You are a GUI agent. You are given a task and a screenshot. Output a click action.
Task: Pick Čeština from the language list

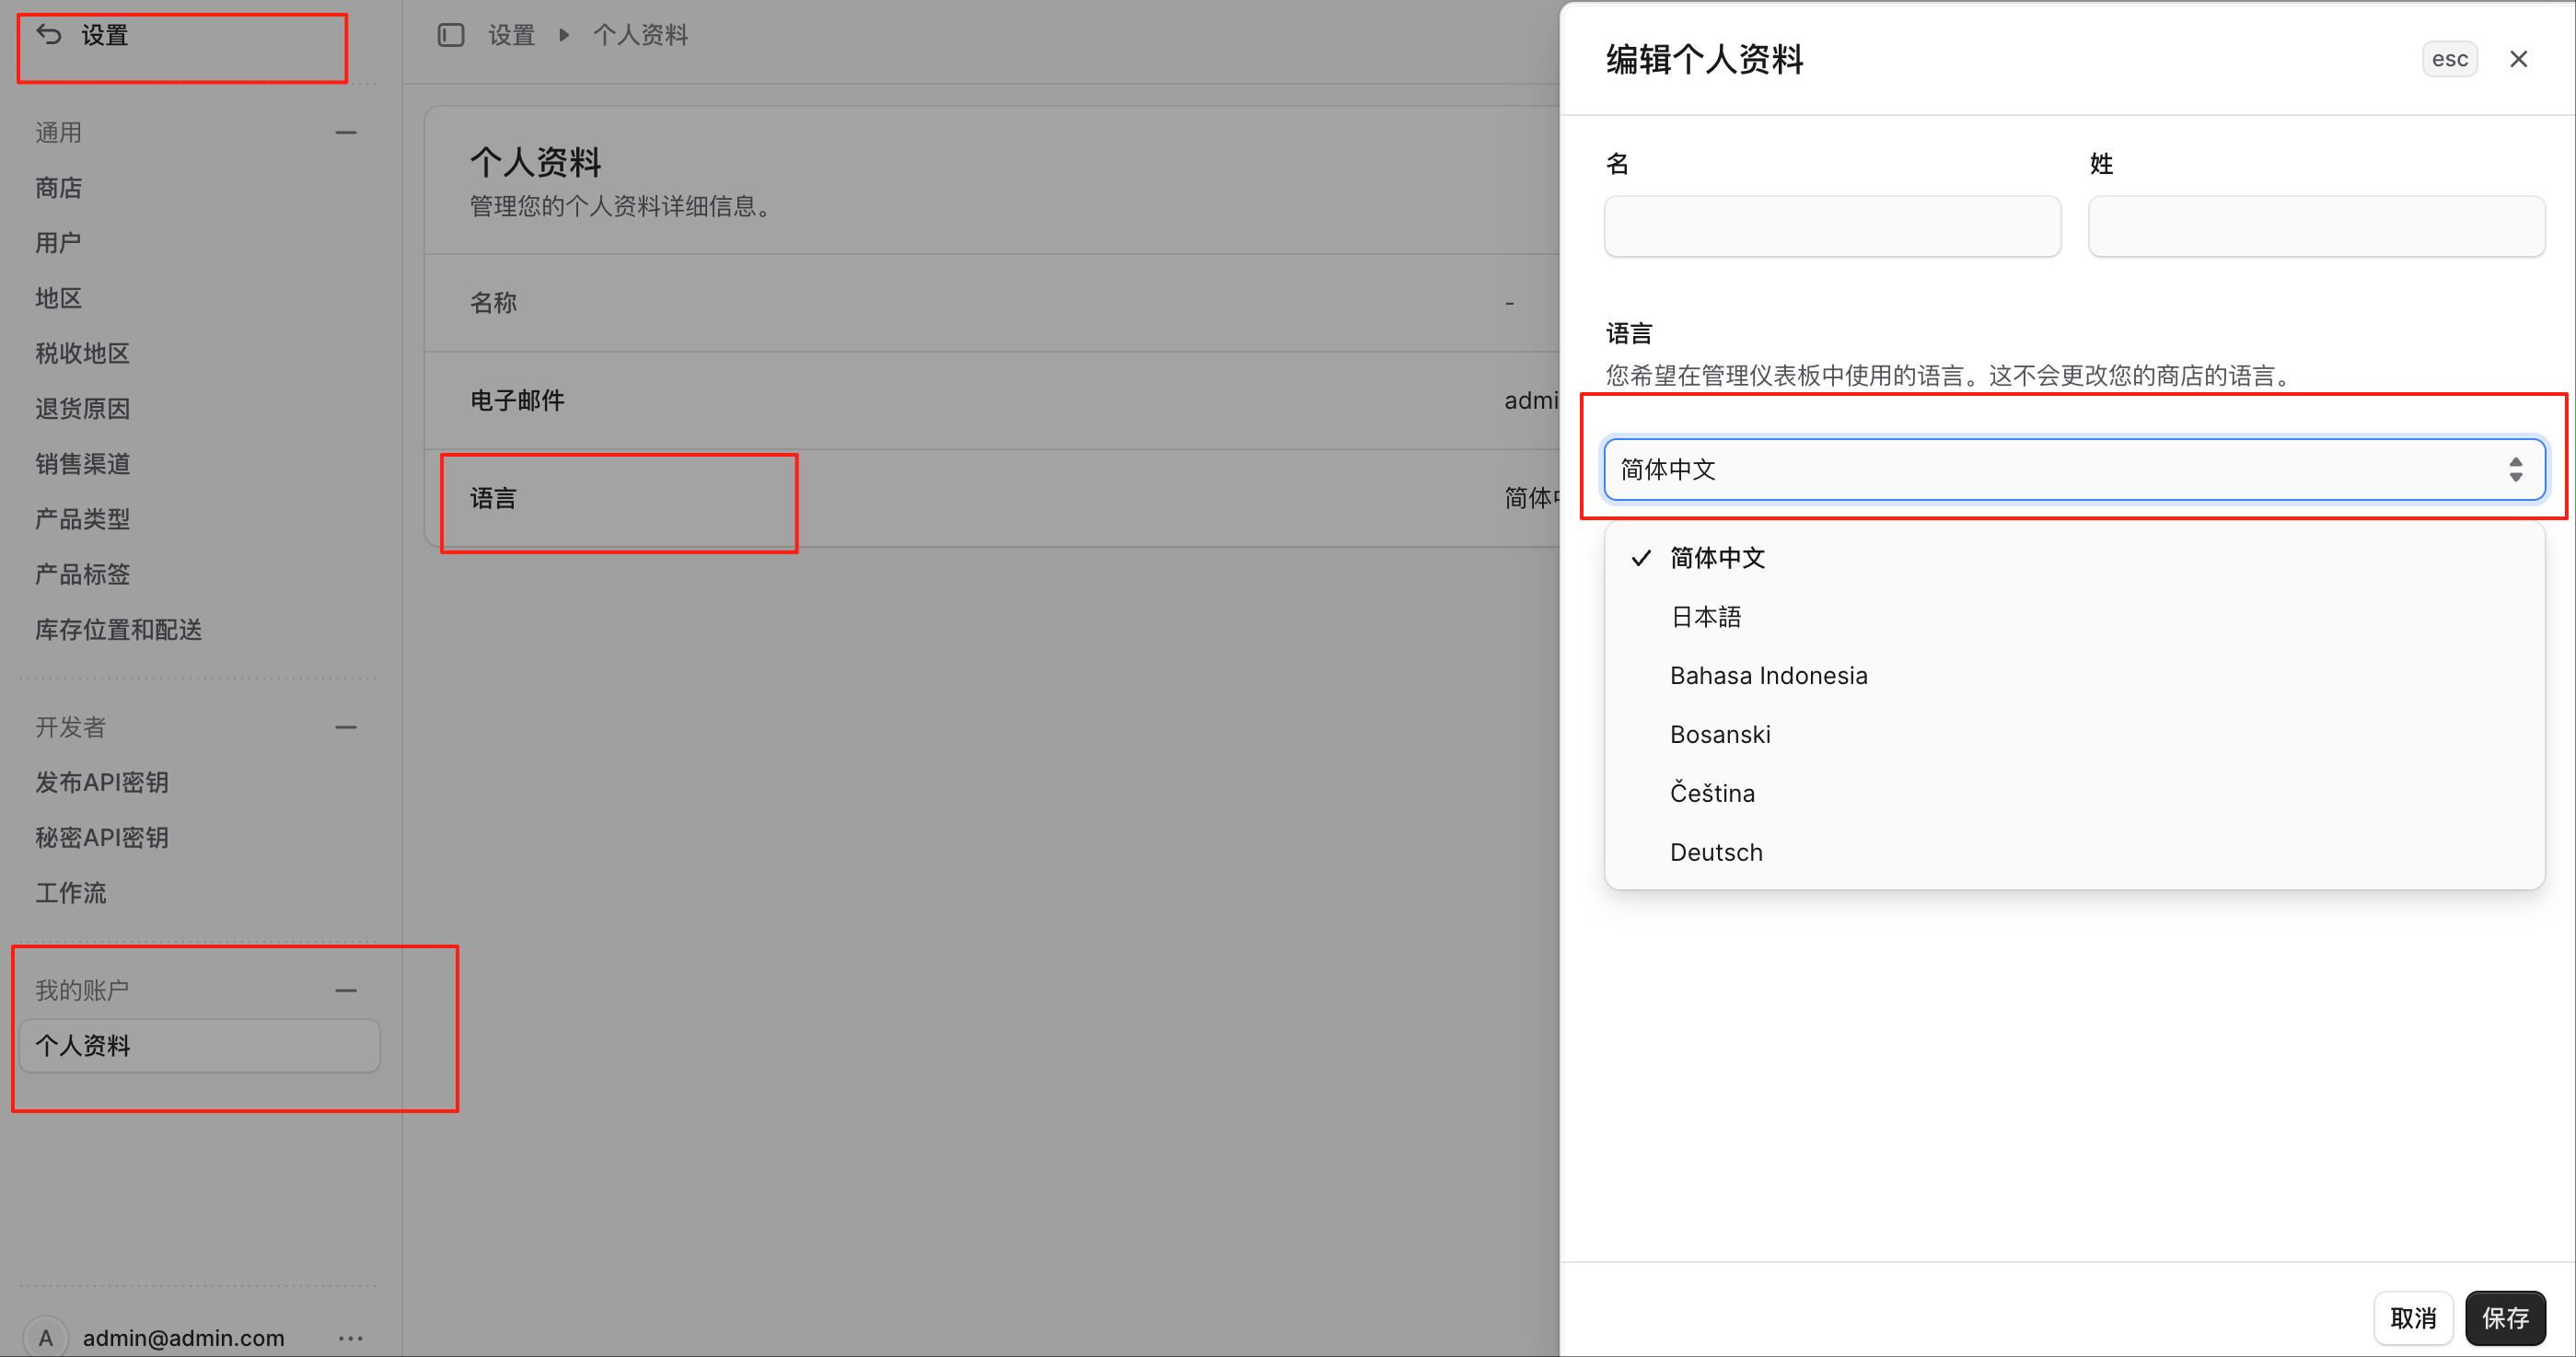(2074, 794)
